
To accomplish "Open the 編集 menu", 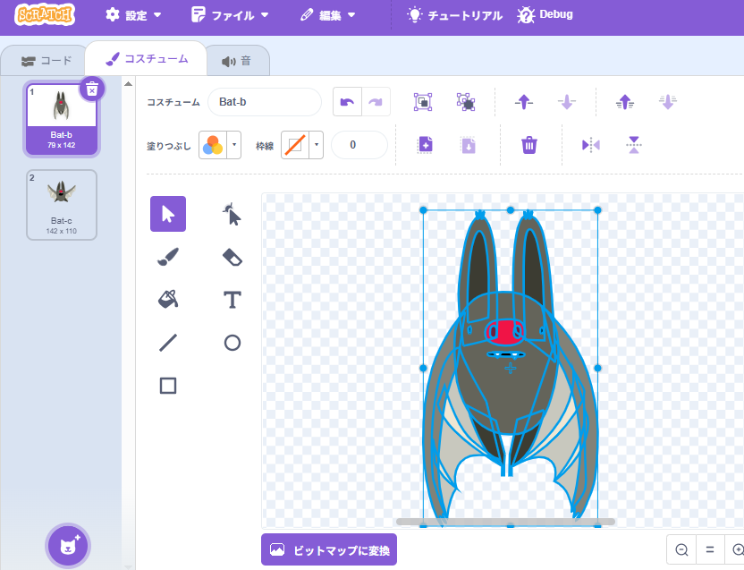I will pyautogui.click(x=328, y=15).
